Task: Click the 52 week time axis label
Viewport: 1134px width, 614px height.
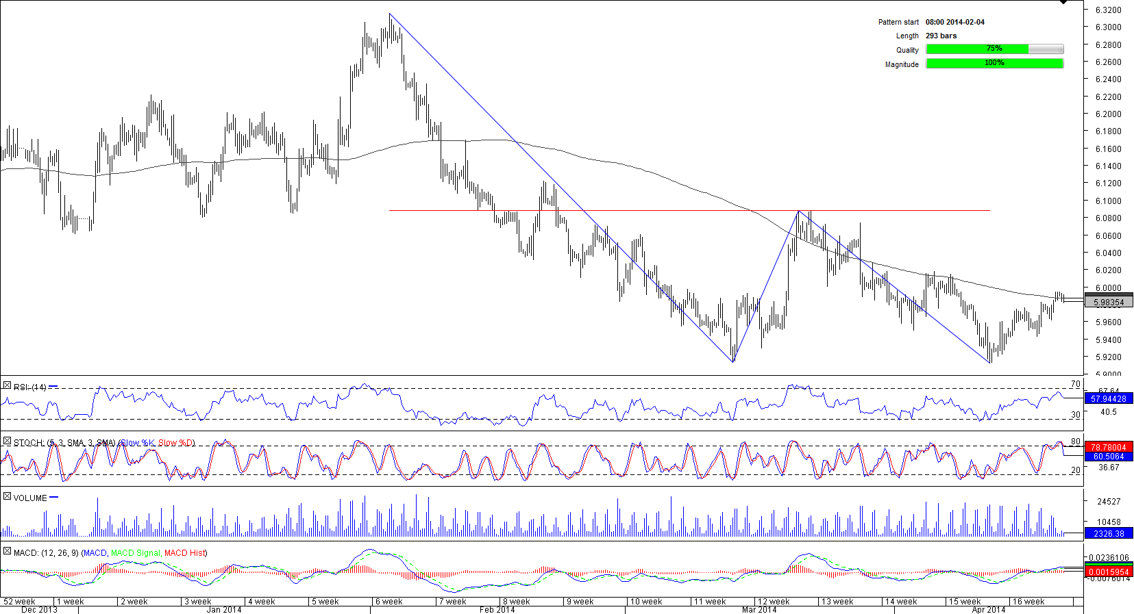Action: coord(19,602)
